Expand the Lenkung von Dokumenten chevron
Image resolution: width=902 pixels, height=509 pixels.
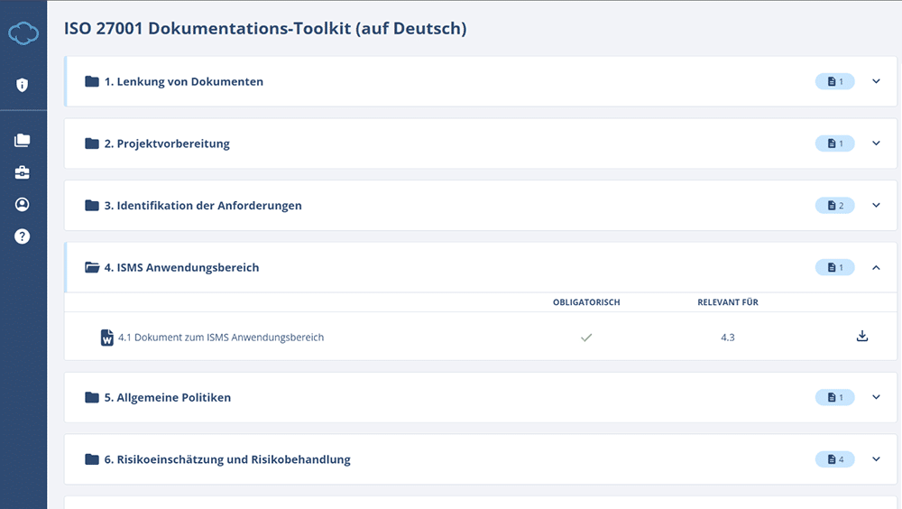876,81
